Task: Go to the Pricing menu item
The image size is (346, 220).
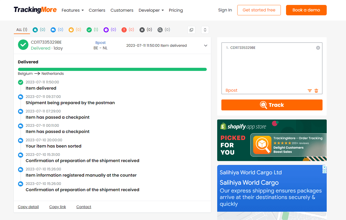Action: 176,10
